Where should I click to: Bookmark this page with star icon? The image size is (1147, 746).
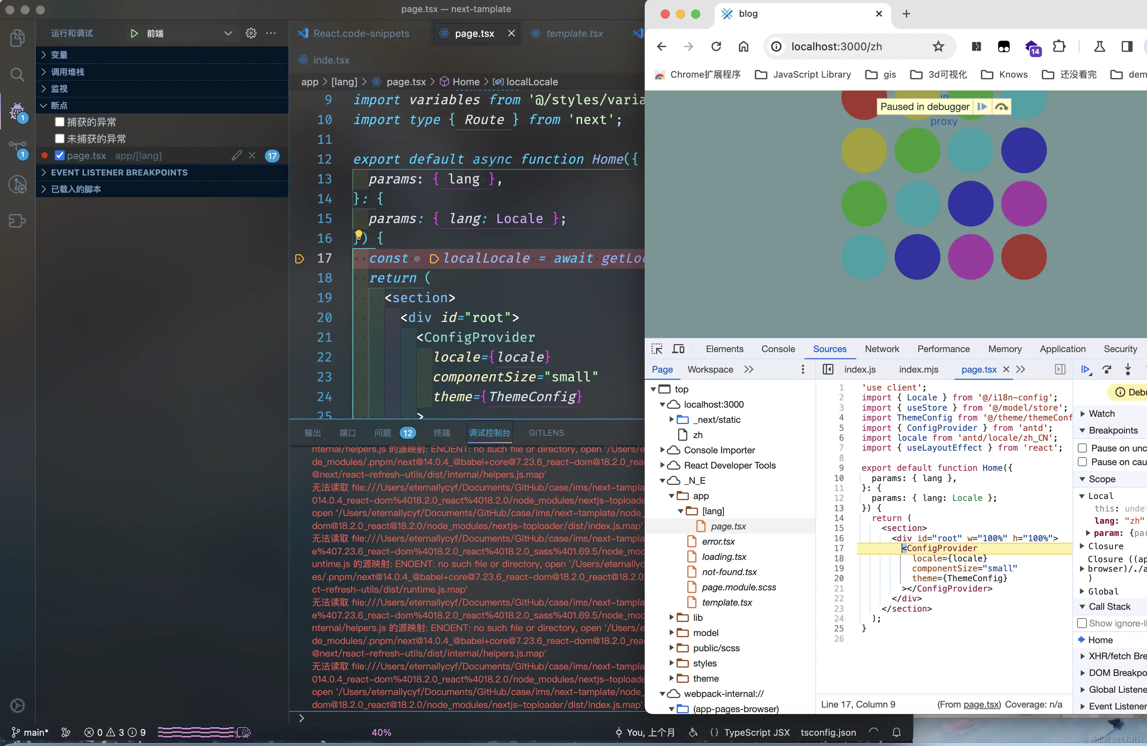tap(938, 46)
